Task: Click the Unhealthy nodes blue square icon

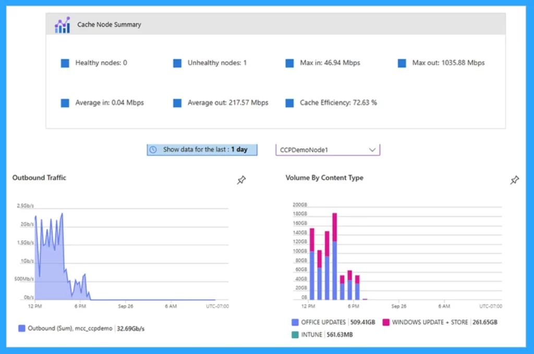Action: click(177, 63)
